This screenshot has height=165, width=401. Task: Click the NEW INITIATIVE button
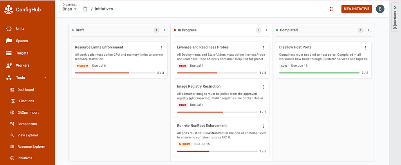point(356,9)
